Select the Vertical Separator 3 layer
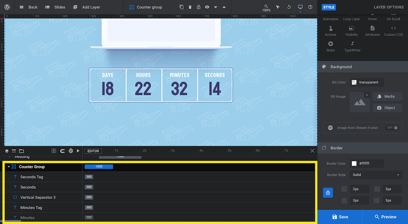 click(x=43, y=197)
